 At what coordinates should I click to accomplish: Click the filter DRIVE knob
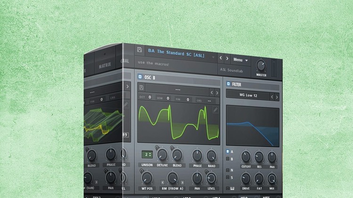(x=246, y=179)
